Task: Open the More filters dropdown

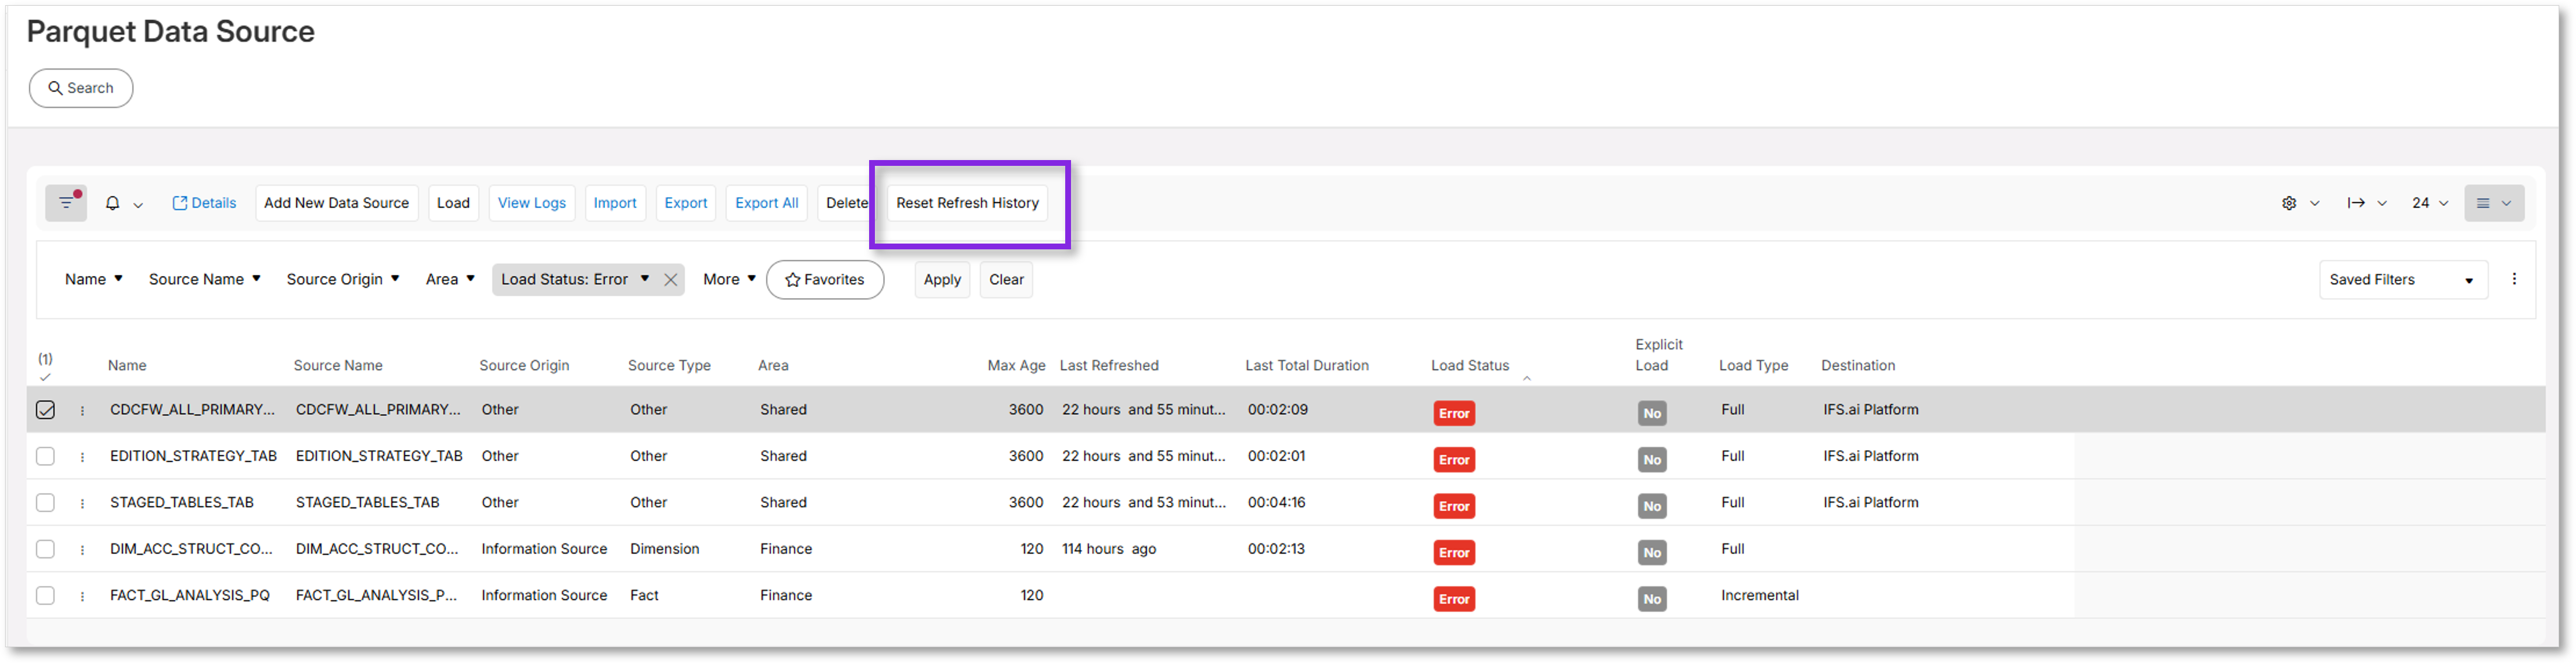Action: point(729,279)
